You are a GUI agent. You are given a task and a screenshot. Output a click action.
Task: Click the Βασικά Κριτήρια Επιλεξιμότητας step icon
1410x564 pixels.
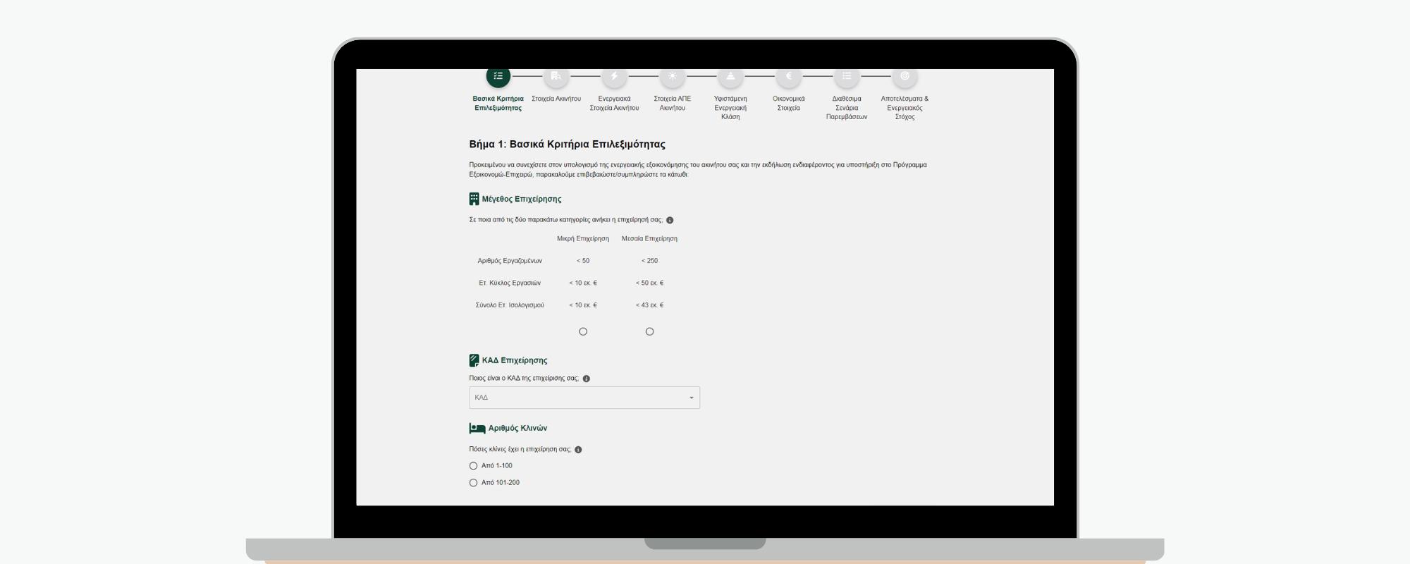coord(498,76)
